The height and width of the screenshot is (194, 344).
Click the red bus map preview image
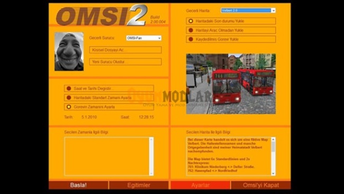[231, 84]
